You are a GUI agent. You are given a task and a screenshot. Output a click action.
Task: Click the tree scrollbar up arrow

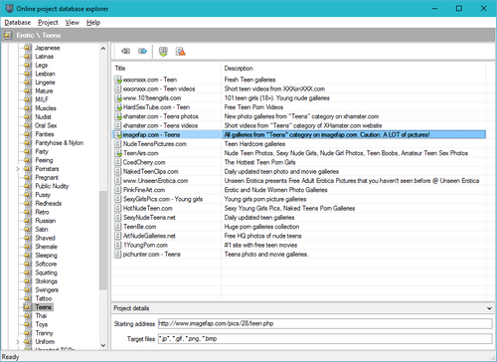103,49
